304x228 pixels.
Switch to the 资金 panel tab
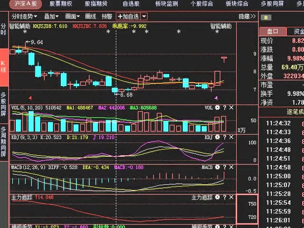295,31
